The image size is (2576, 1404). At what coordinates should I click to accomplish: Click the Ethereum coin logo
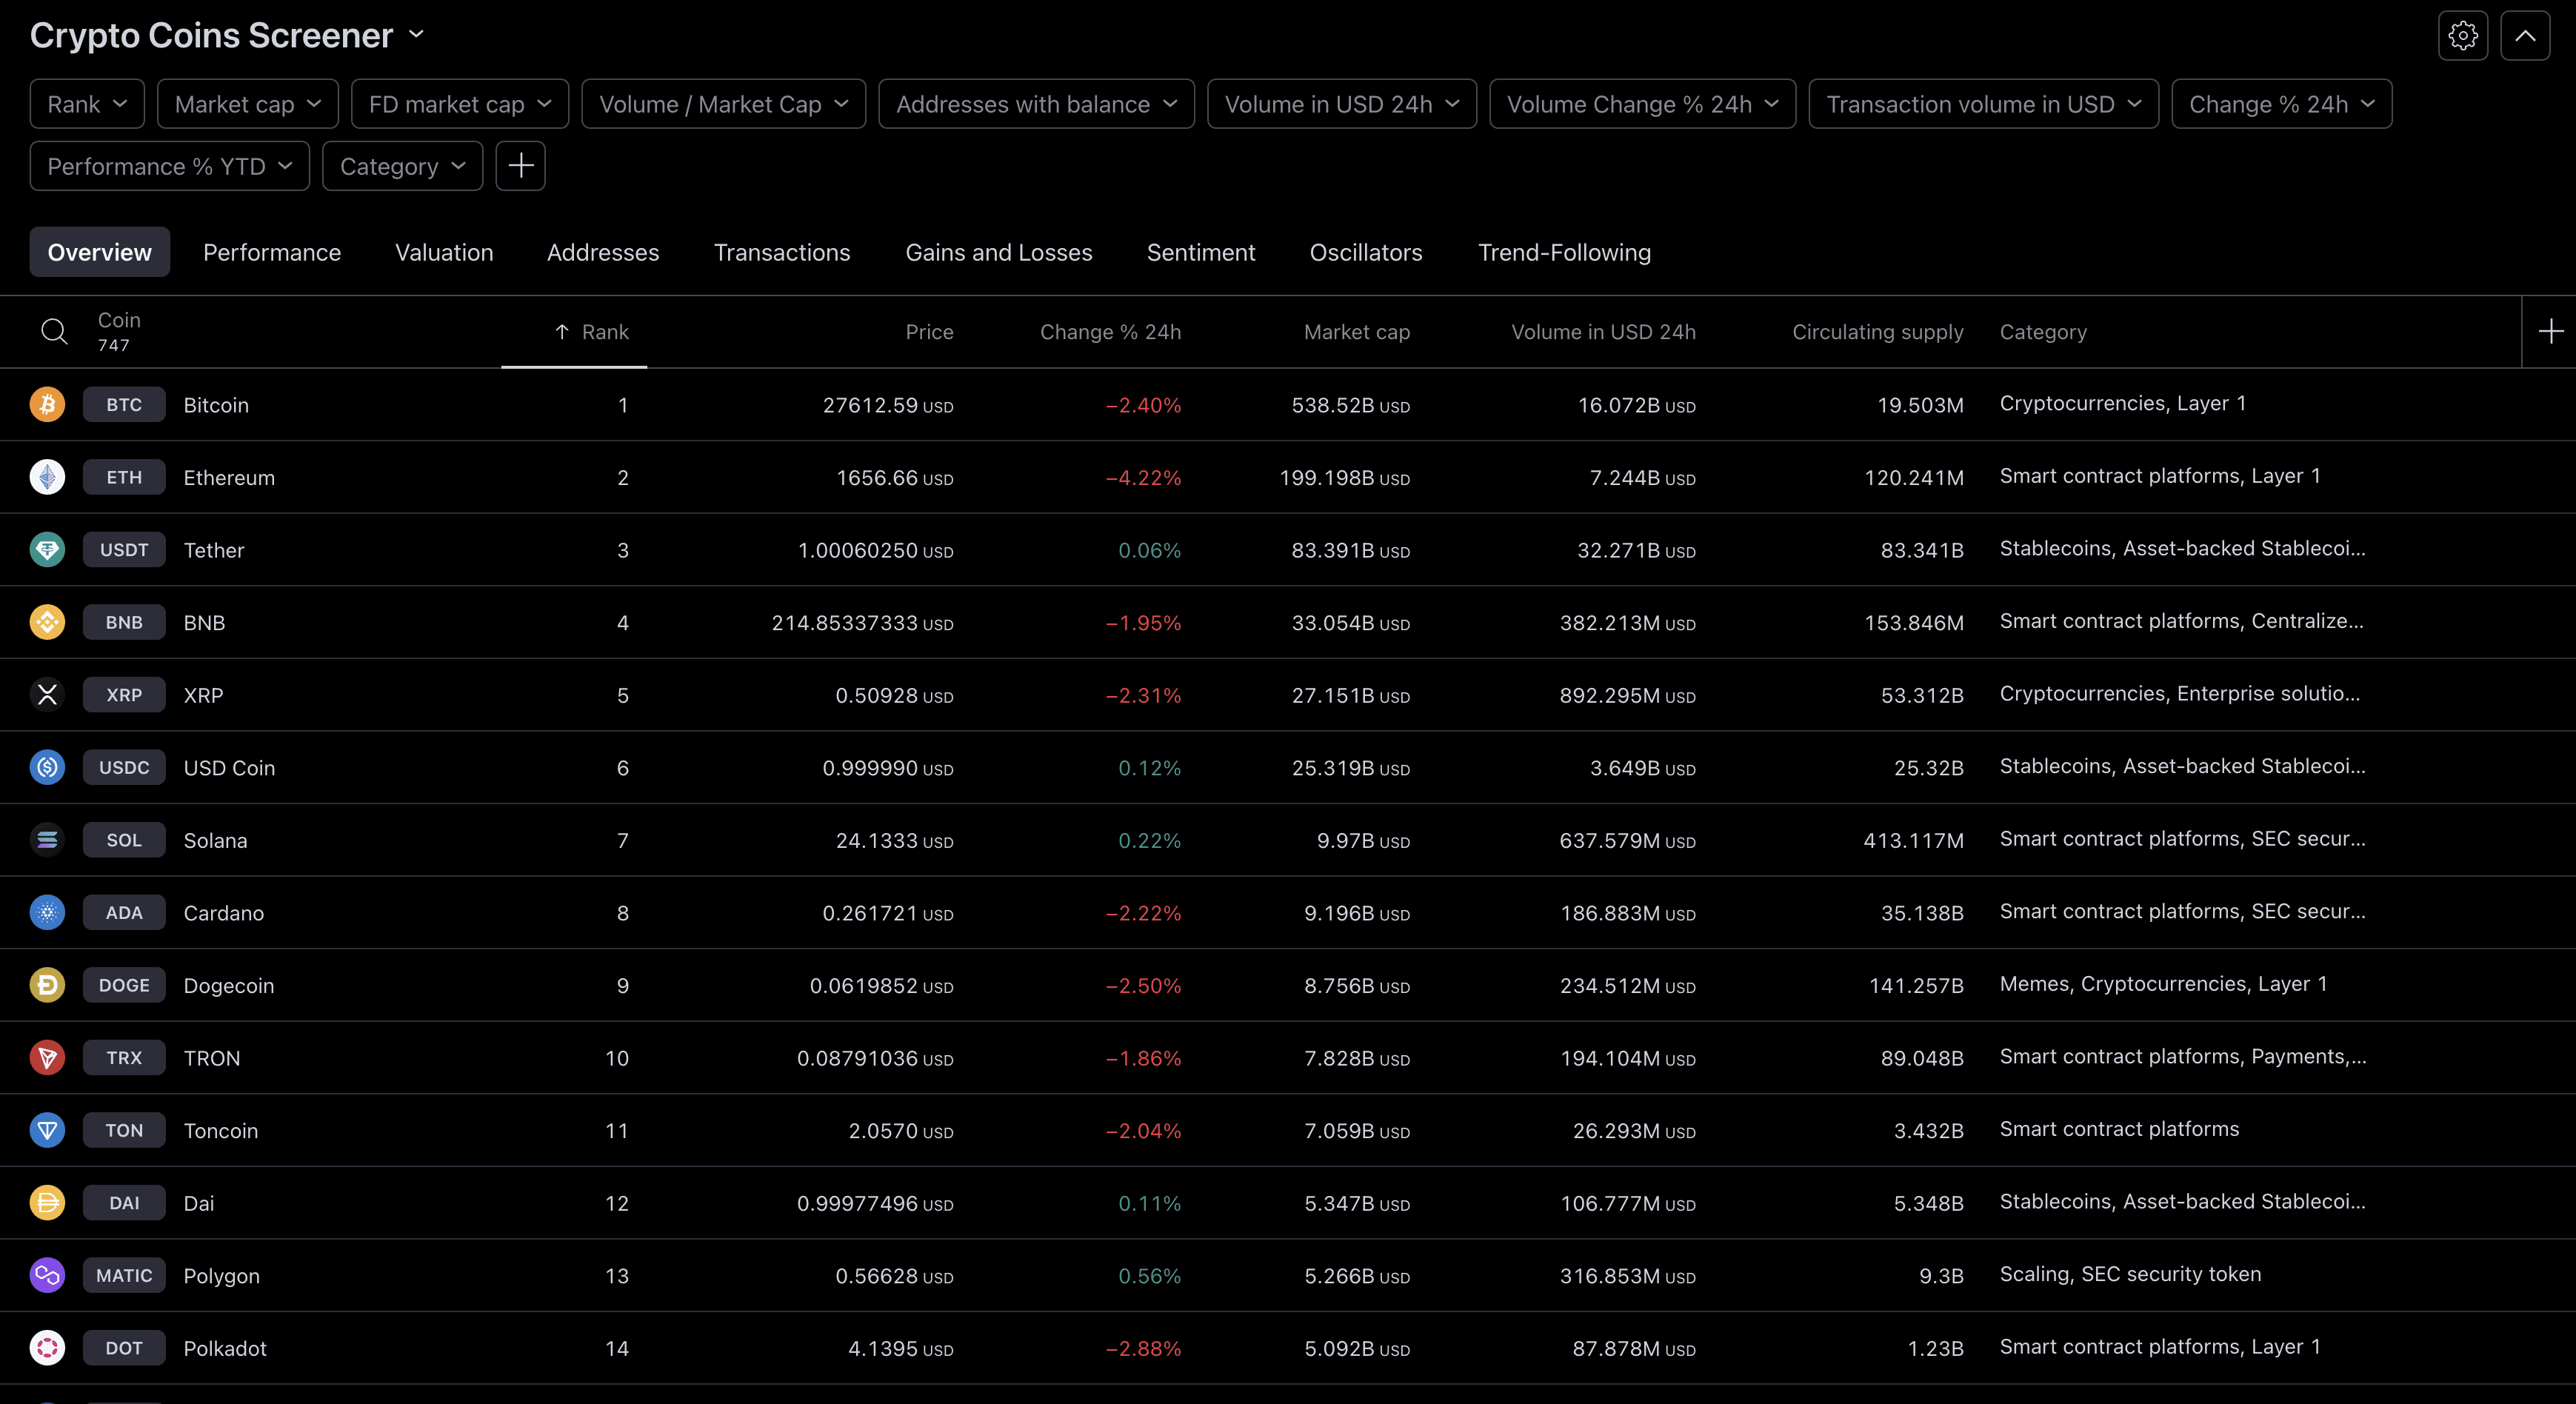pyautogui.click(x=47, y=477)
